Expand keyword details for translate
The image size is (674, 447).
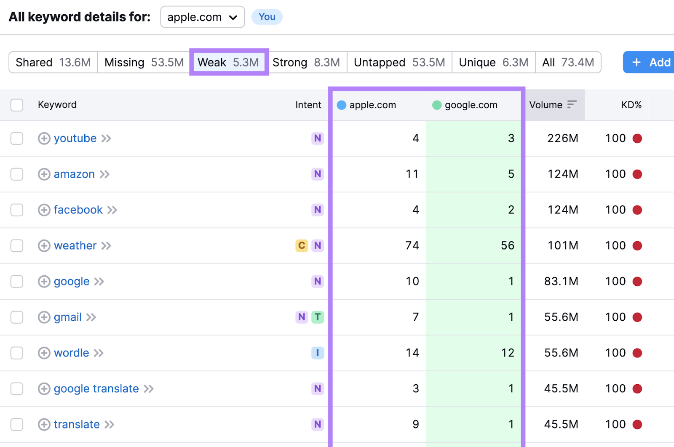(44, 424)
